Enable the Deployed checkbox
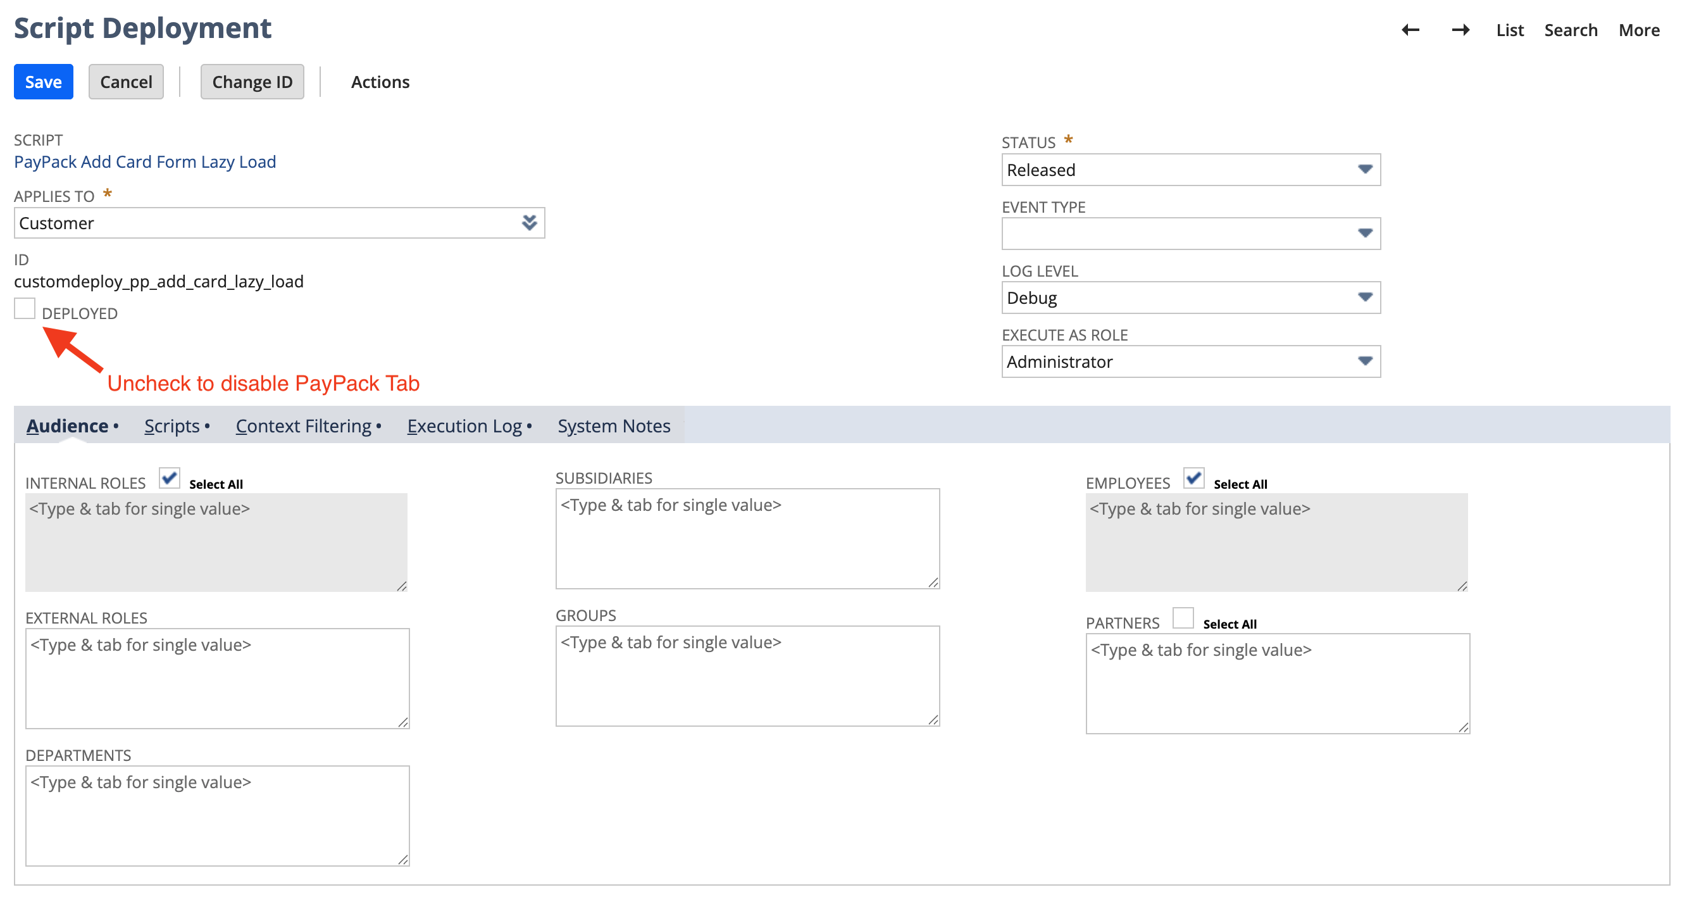Screen dimensions: 1687x904 [x=25, y=308]
